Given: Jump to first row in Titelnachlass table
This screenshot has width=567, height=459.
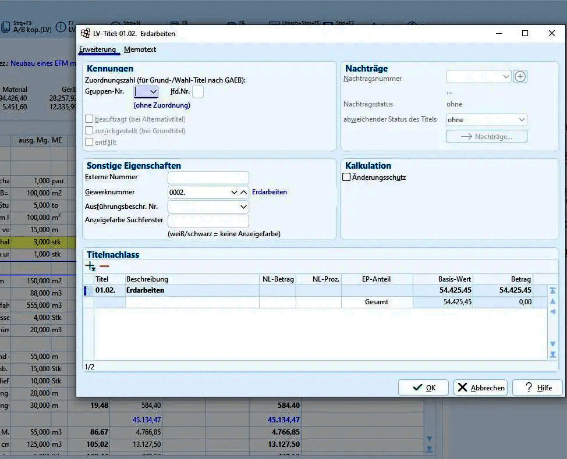Looking at the screenshot, I should [552, 290].
